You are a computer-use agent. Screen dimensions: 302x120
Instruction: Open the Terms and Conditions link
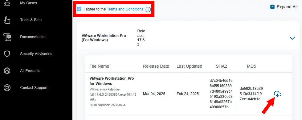pyautogui.click(x=125, y=9)
